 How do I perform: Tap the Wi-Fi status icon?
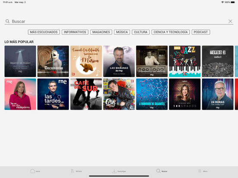tap(222, 2)
